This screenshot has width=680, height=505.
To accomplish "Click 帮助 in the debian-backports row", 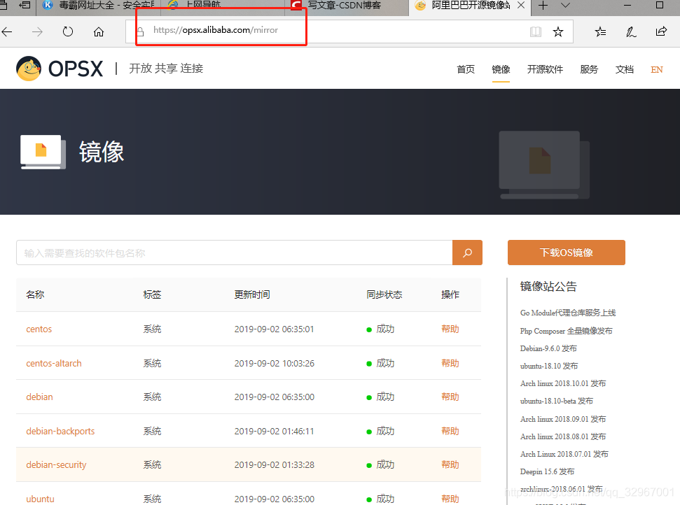I will [450, 431].
